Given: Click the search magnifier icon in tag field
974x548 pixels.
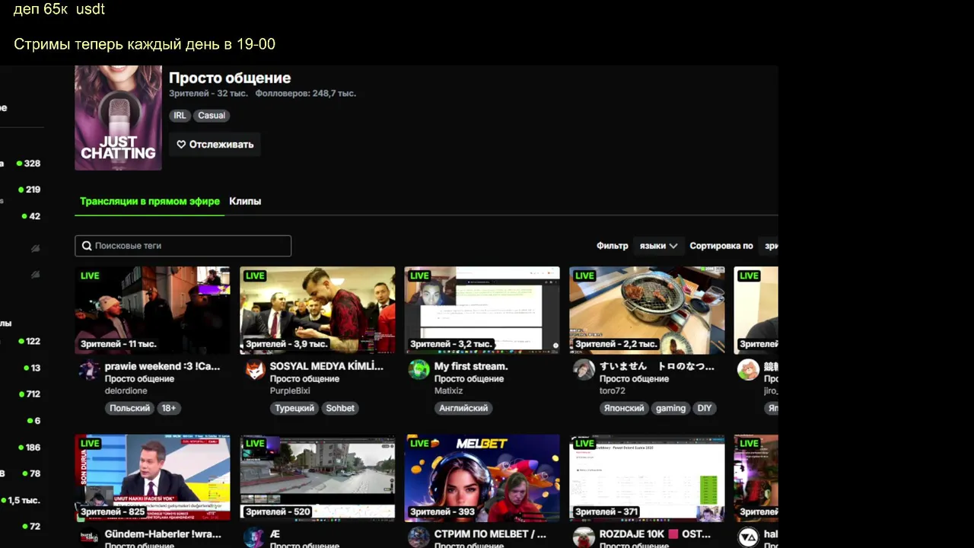Looking at the screenshot, I should point(87,246).
